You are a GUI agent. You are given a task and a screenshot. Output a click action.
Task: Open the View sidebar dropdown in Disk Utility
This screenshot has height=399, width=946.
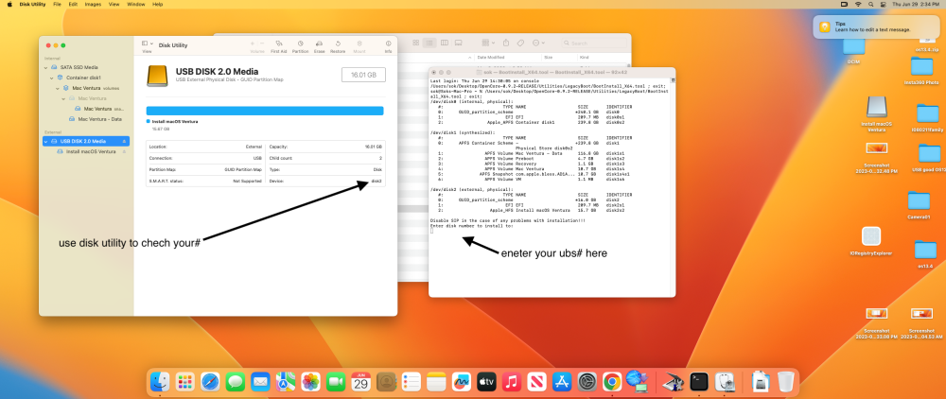pos(148,46)
